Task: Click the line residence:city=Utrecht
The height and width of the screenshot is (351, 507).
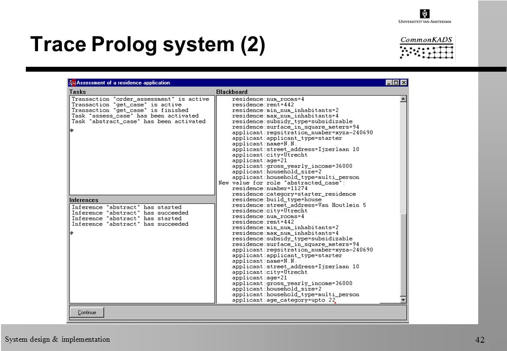Action: coord(270,211)
